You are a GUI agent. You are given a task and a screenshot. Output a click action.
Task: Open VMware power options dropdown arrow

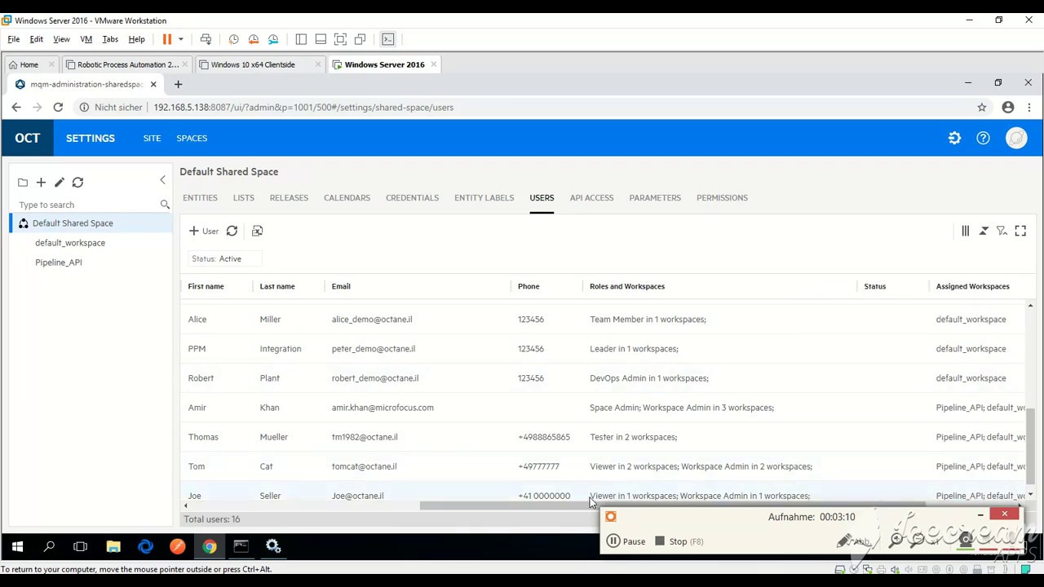181,39
